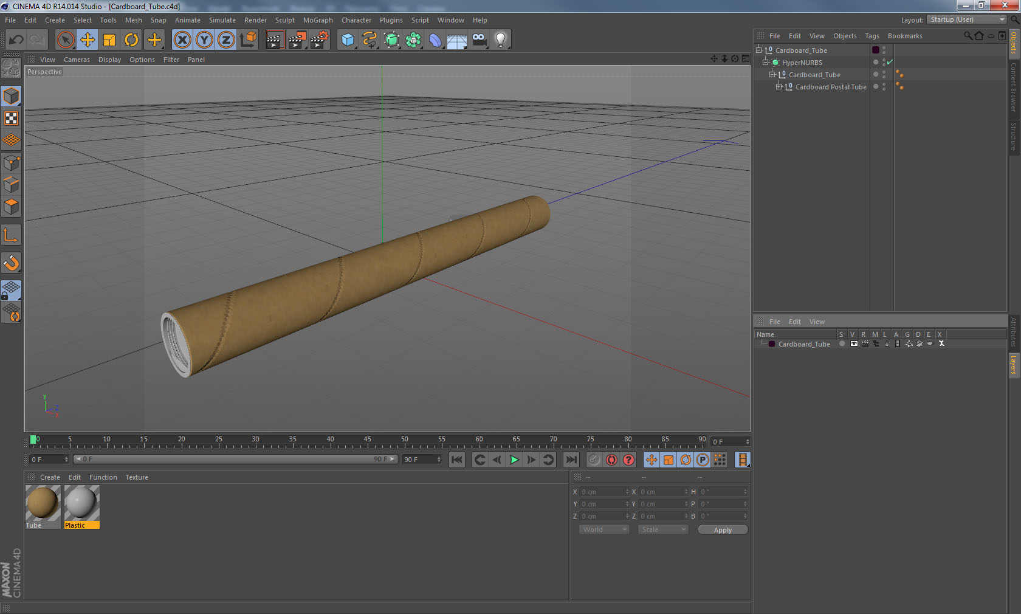Open the World coordinate dropdown
This screenshot has width=1021, height=614.
(x=604, y=529)
